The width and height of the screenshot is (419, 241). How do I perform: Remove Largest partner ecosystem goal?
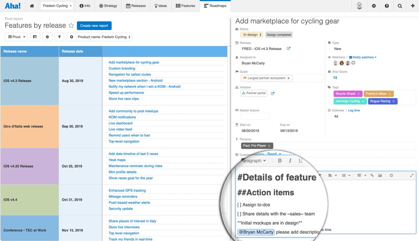(288, 78)
